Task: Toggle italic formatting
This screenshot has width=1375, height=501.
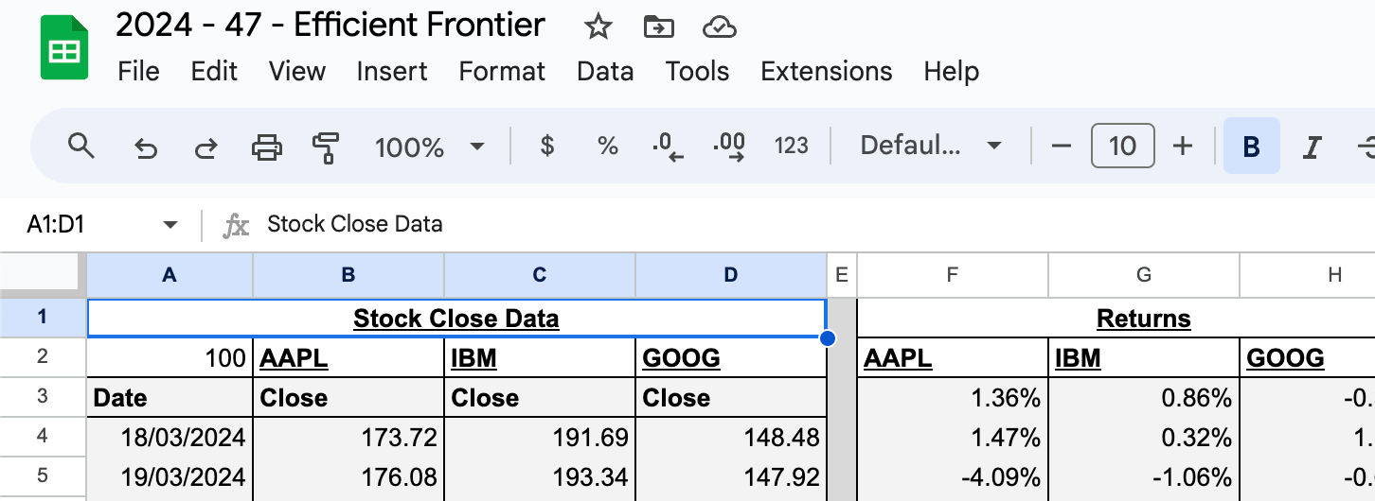Action: tap(1312, 147)
